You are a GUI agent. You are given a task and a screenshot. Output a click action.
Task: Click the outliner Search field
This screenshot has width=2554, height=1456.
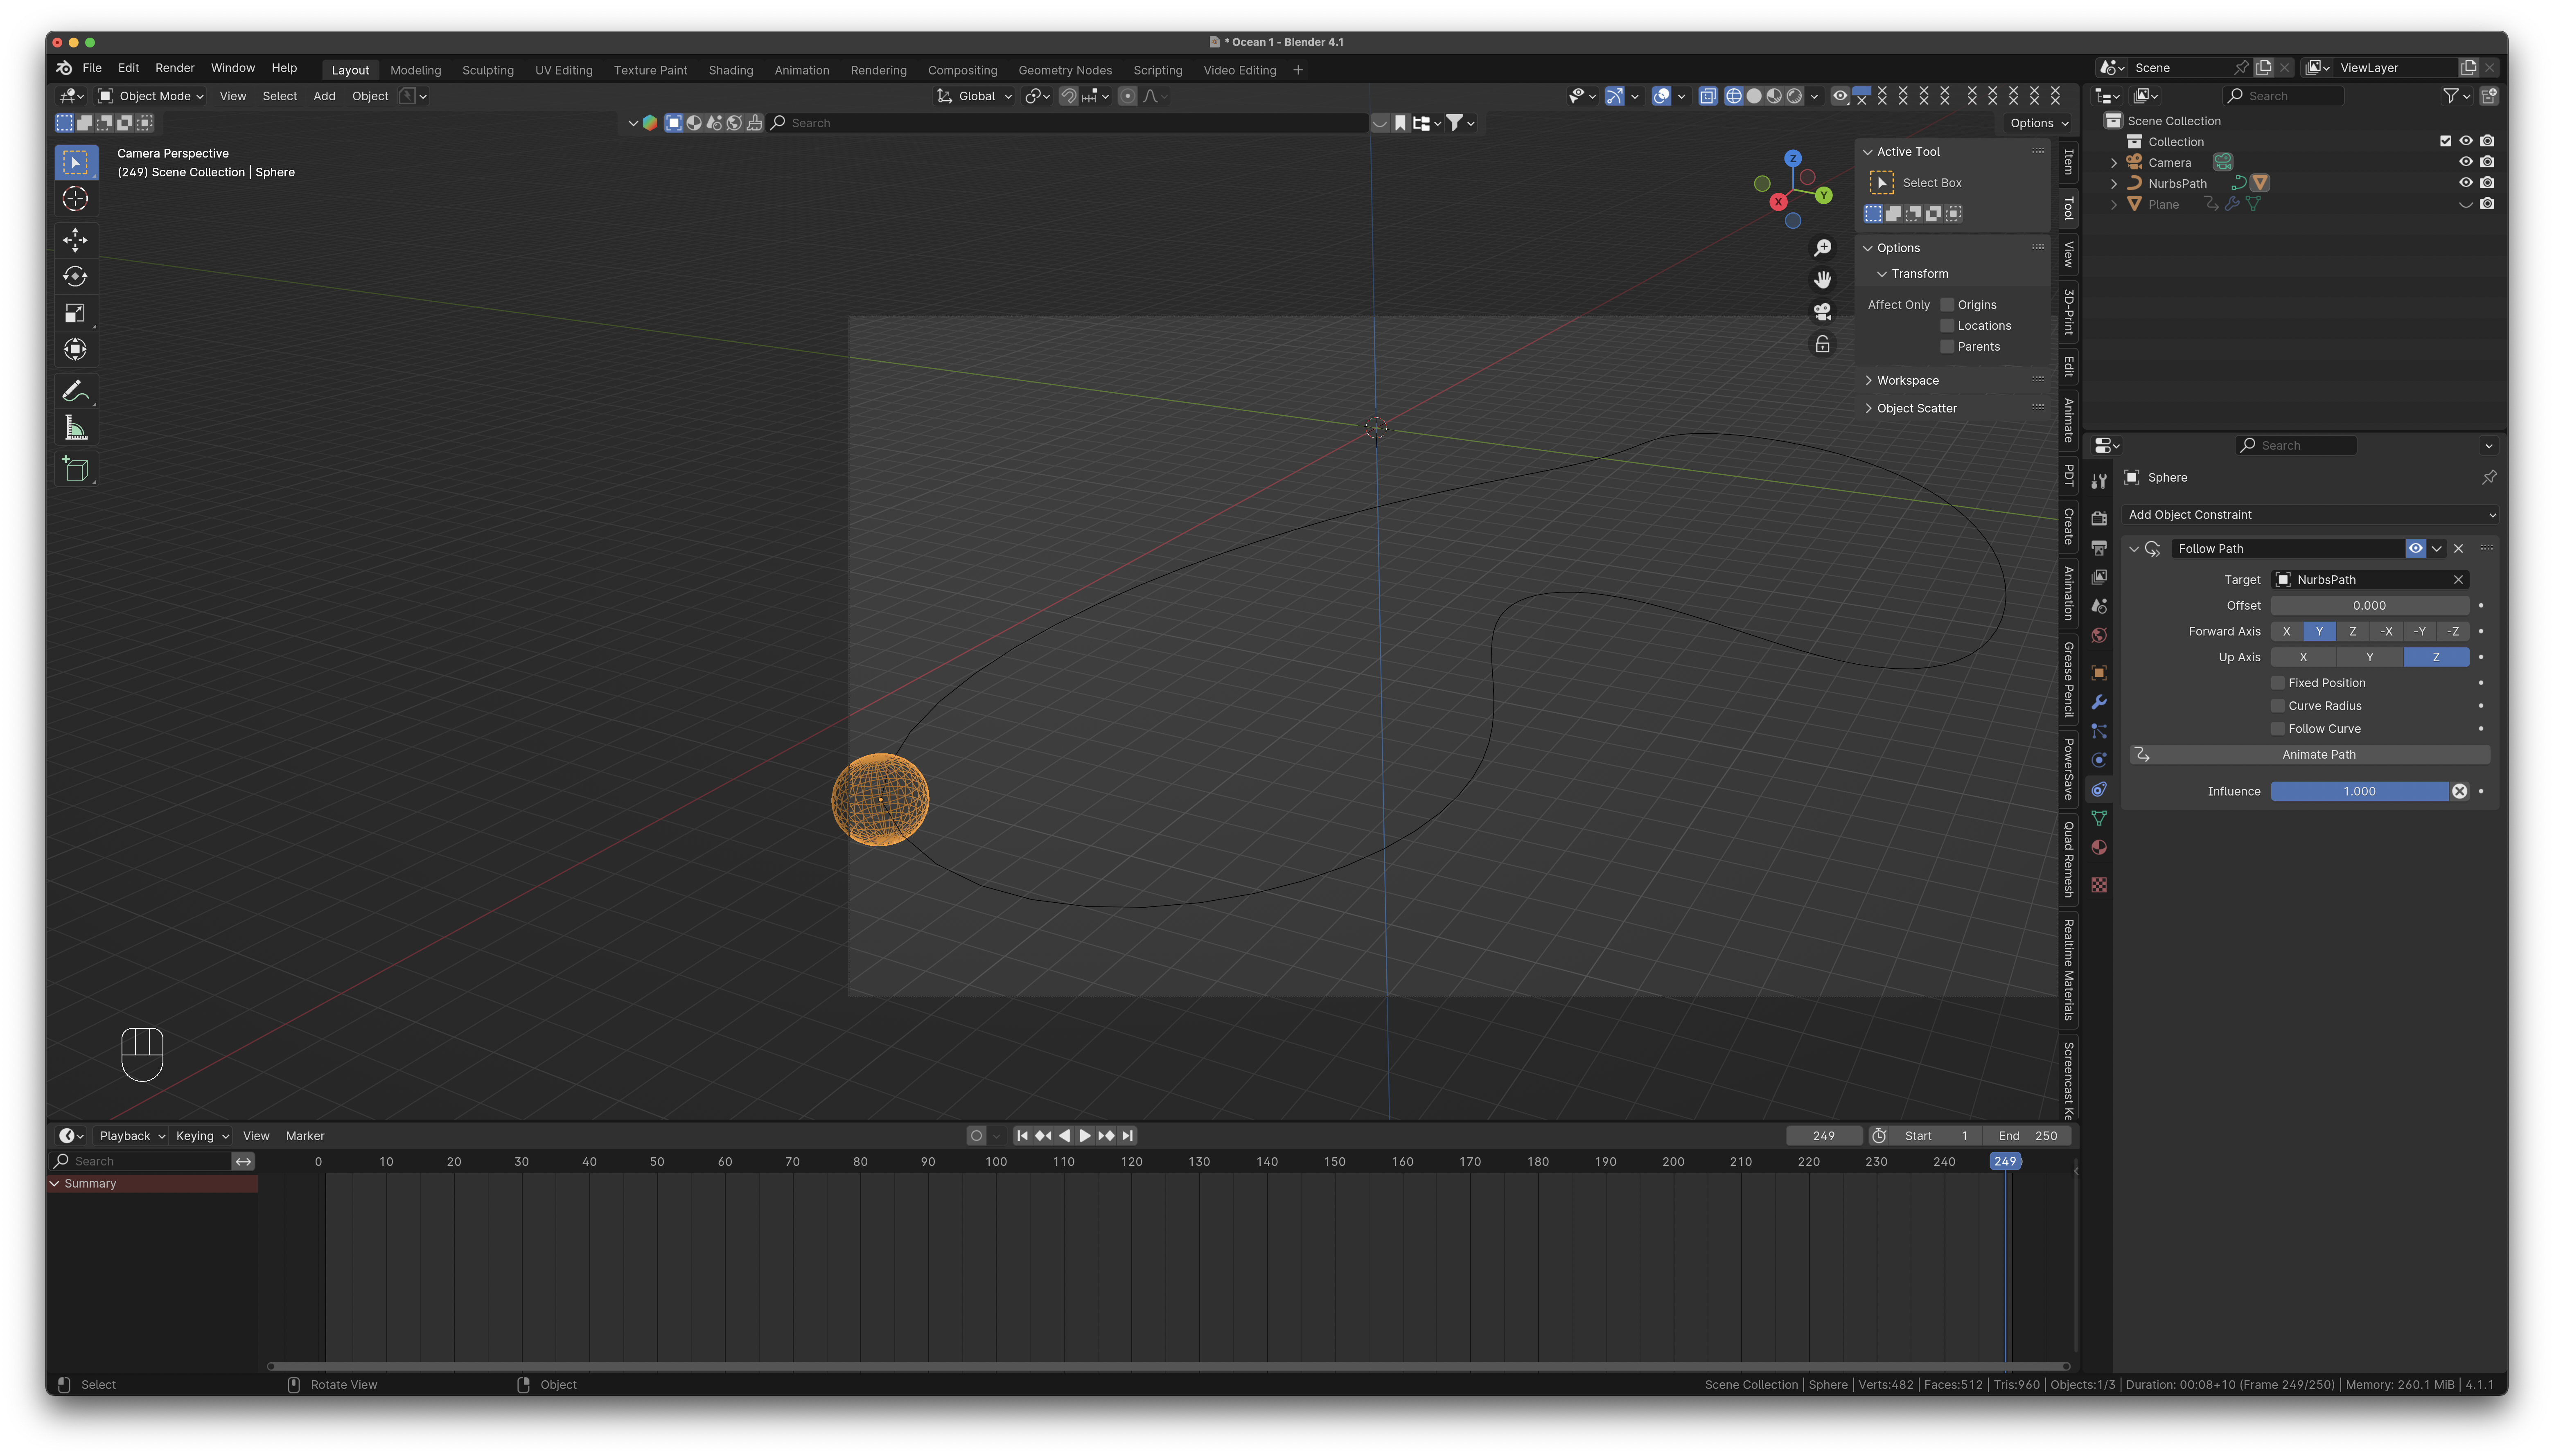[x=2284, y=96]
